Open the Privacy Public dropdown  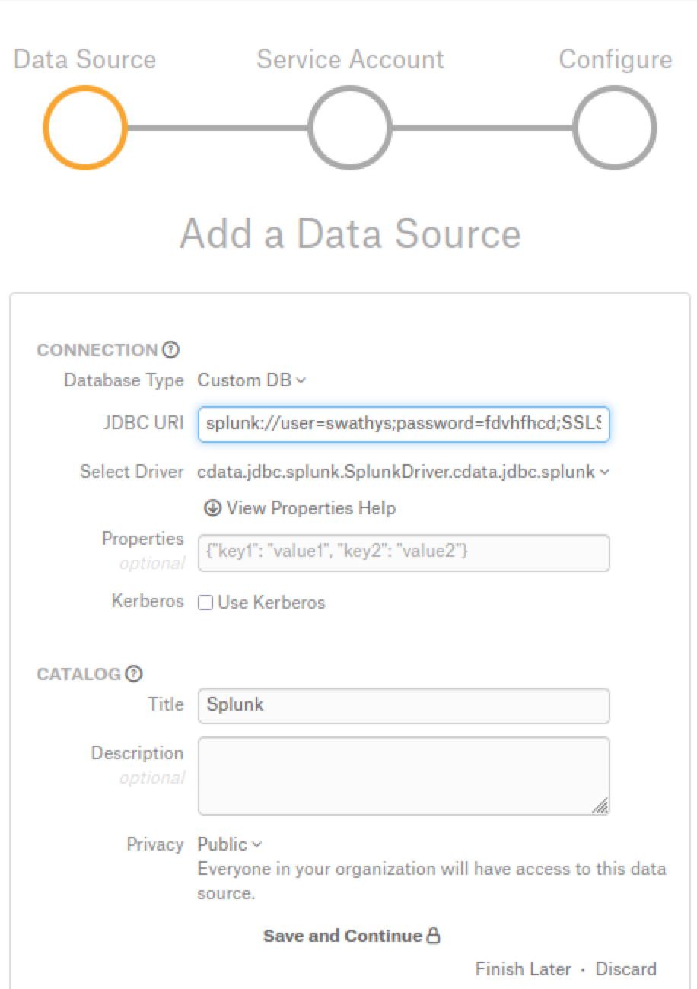point(230,844)
